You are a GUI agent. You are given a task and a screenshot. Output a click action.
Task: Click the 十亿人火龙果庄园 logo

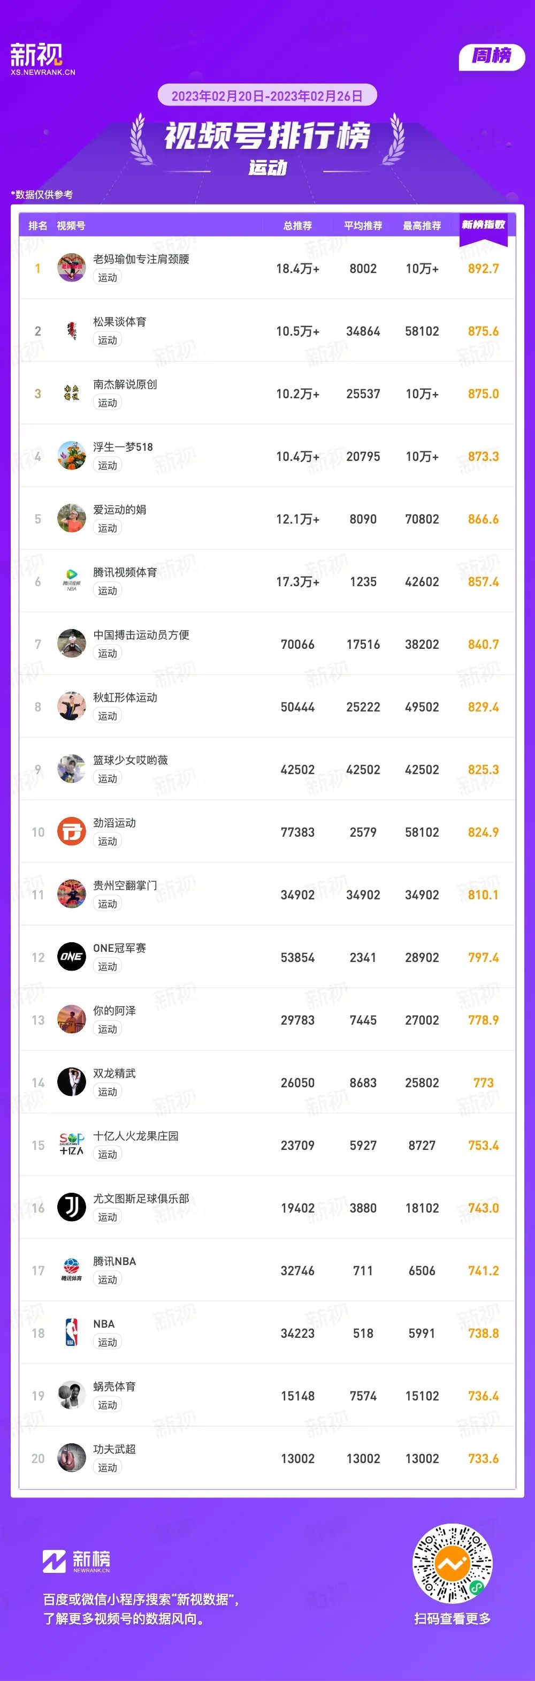72,1145
